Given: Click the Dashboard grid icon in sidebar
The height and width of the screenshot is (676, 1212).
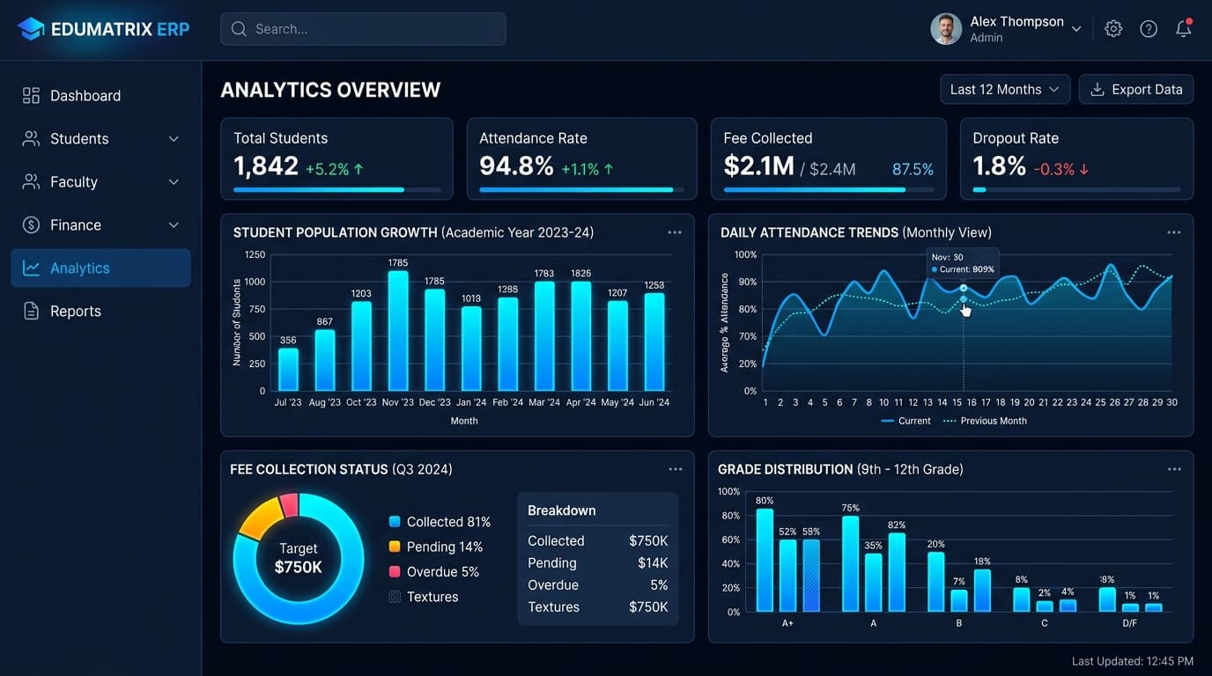Looking at the screenshot, I should coord(31,95).
